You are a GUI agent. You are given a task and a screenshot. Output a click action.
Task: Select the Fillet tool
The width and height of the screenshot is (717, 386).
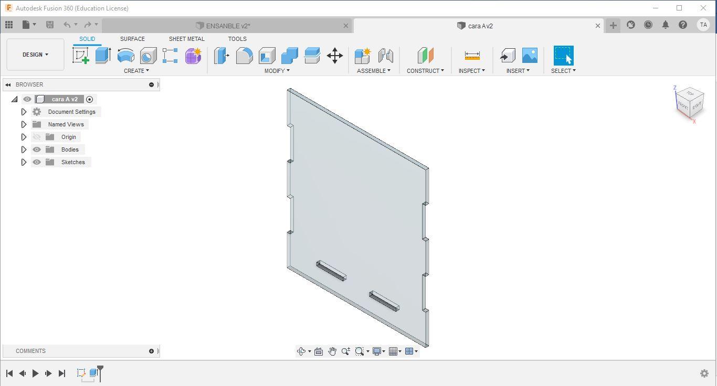point(244,56)
